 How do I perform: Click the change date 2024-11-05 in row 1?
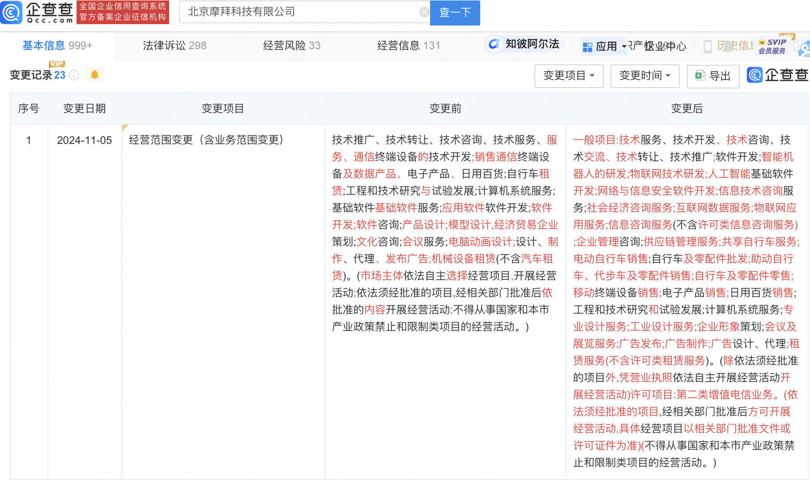[84, 140]
